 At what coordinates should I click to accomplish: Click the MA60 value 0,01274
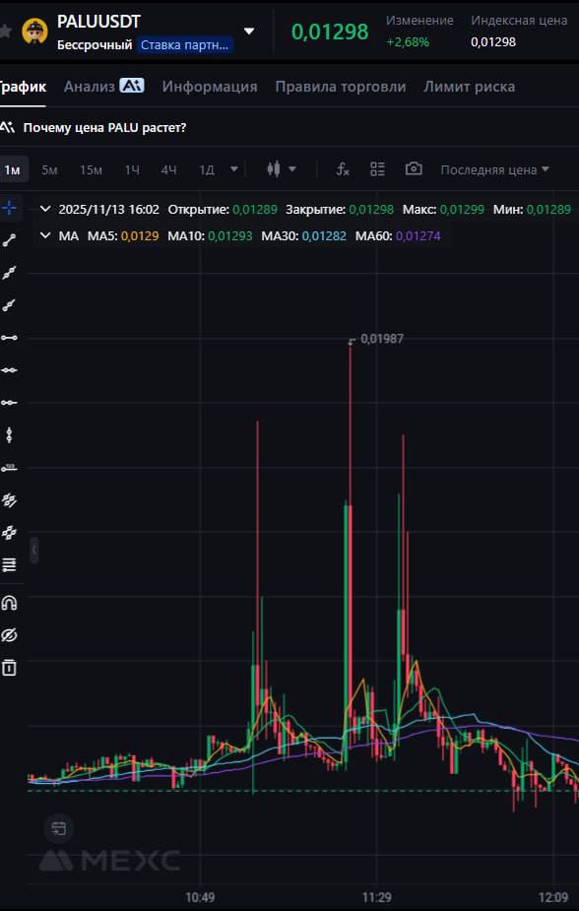click(x=418, y=236)
